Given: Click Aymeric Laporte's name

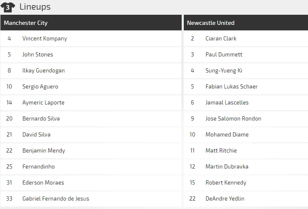Looking at the screenshot, I should (43, 102).
